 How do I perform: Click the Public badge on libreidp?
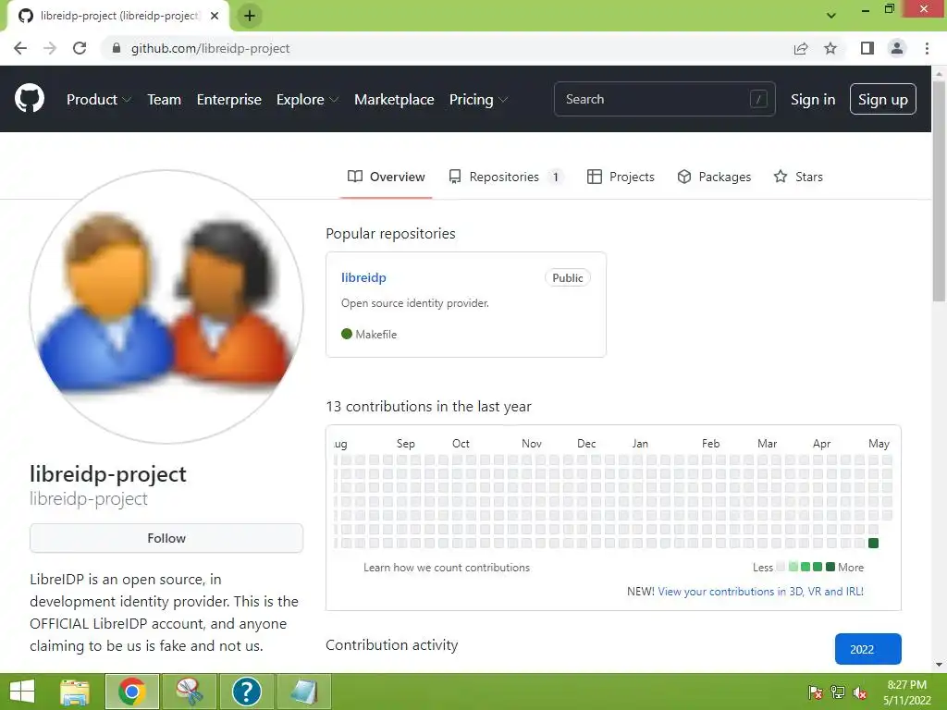tap(567, 277)
